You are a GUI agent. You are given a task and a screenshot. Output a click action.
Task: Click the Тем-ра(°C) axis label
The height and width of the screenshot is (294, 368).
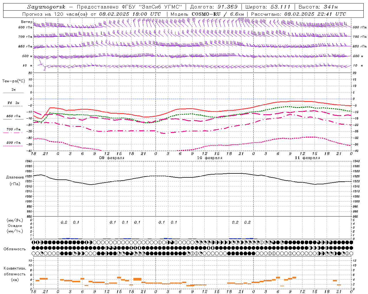(x=14, y=81)
